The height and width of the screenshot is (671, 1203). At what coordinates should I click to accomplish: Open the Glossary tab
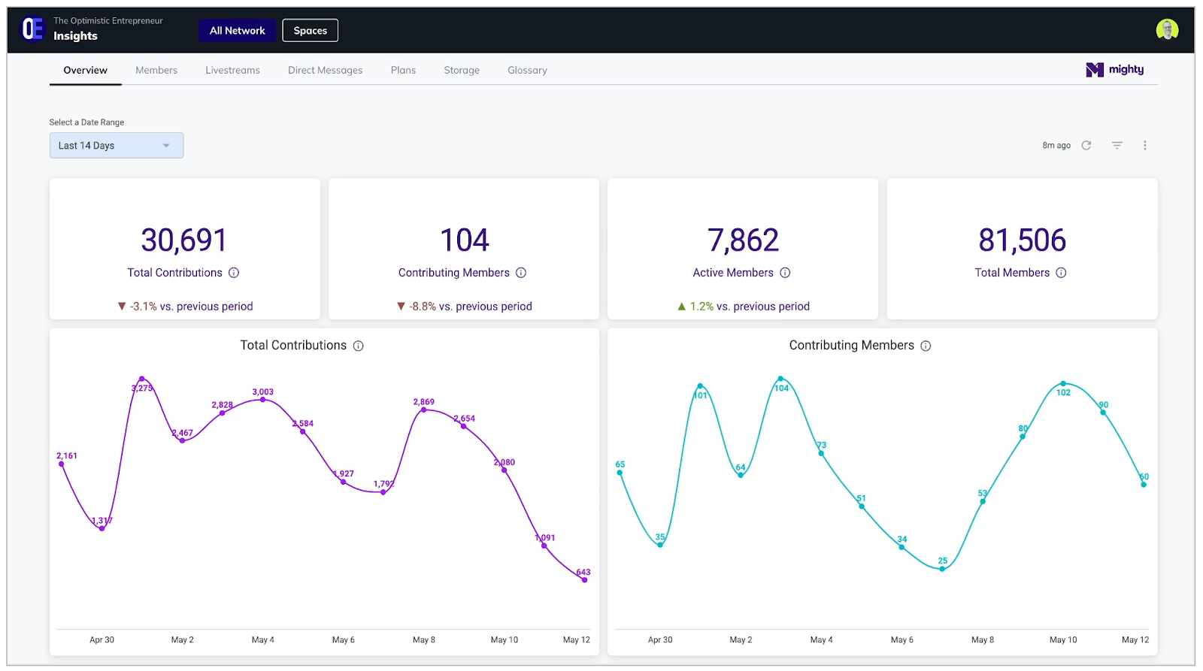tap(527, 71)
